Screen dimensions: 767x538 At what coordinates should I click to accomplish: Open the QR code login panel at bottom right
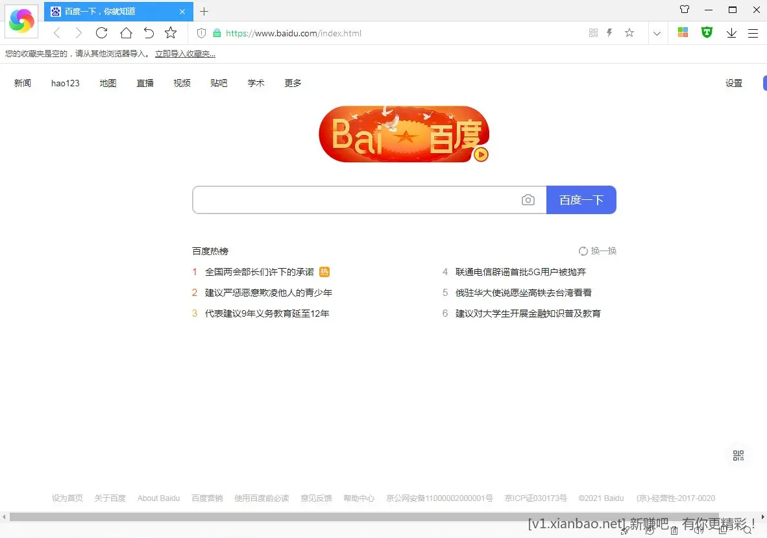pos(738,455)
